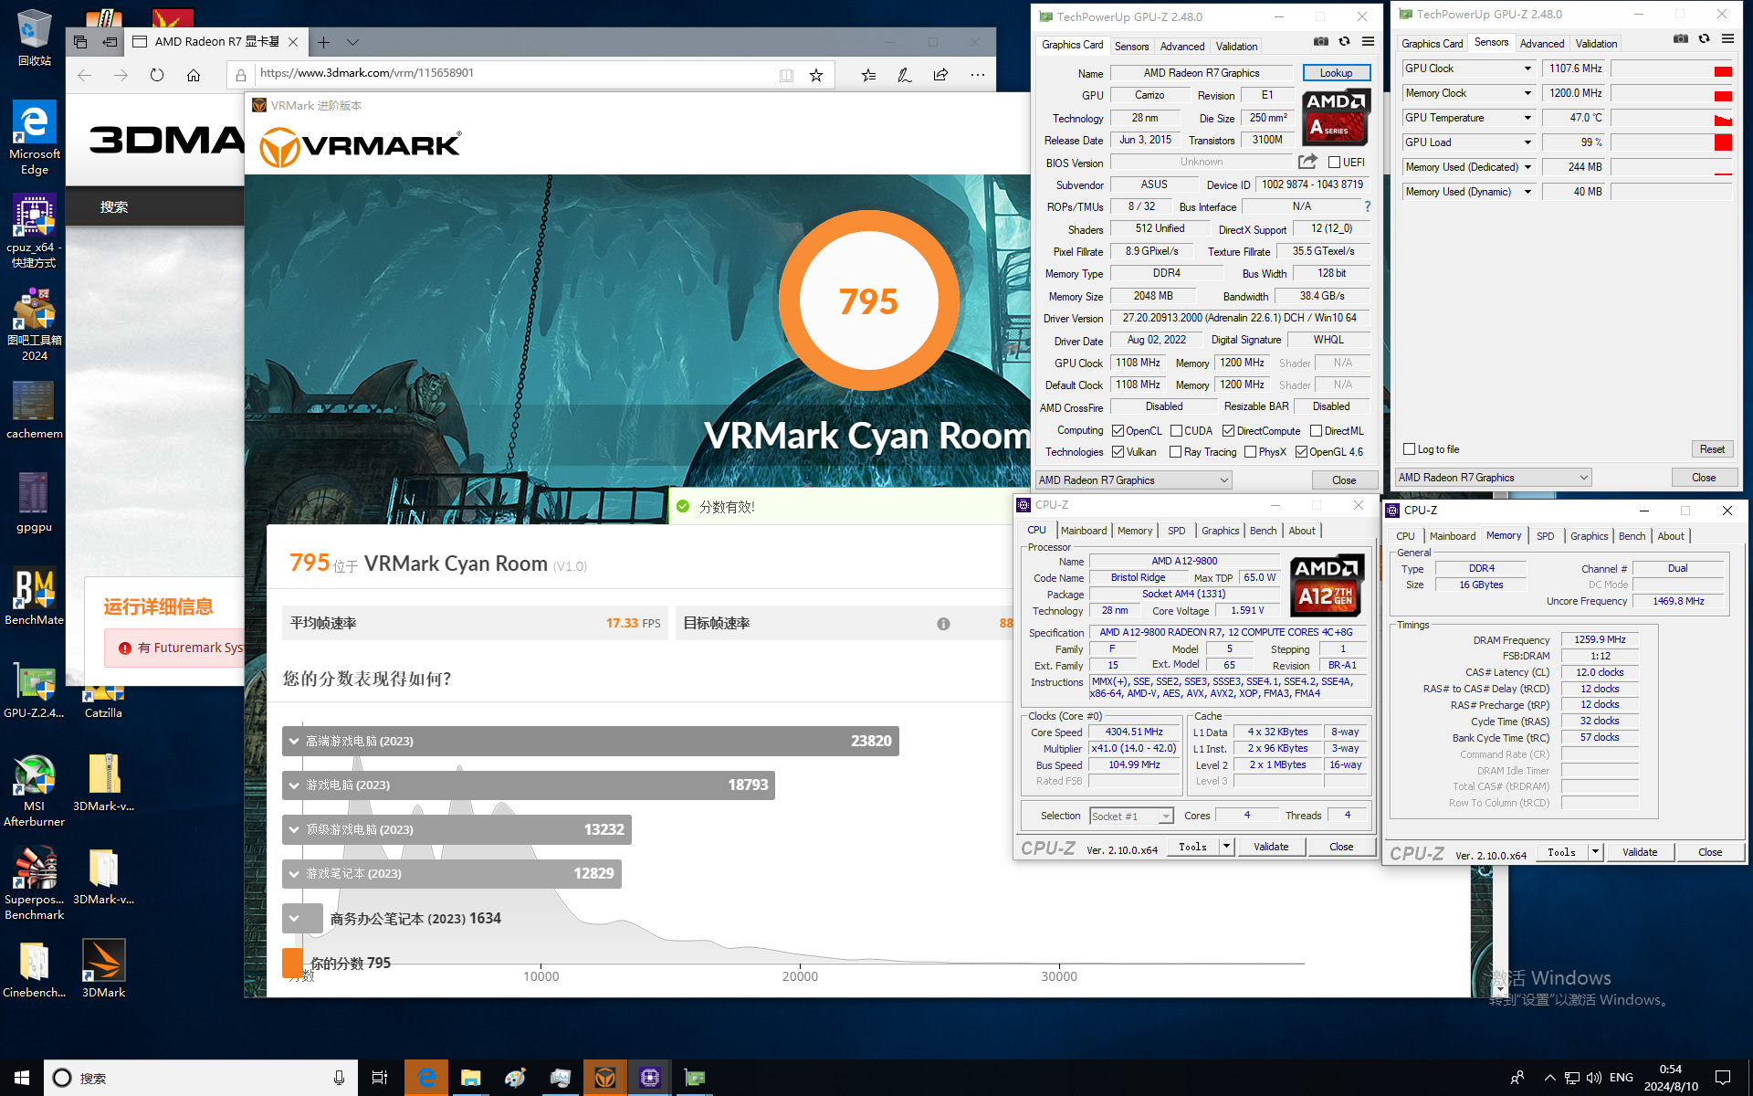Open GPU selector dropdown in GPU-Z Graphics Card window
Screen dimensions: 1753x1096
pyautogui.click(x=1133, y=480)
